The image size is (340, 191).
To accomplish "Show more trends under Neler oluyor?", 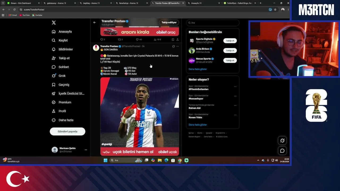I will (198, 125).
